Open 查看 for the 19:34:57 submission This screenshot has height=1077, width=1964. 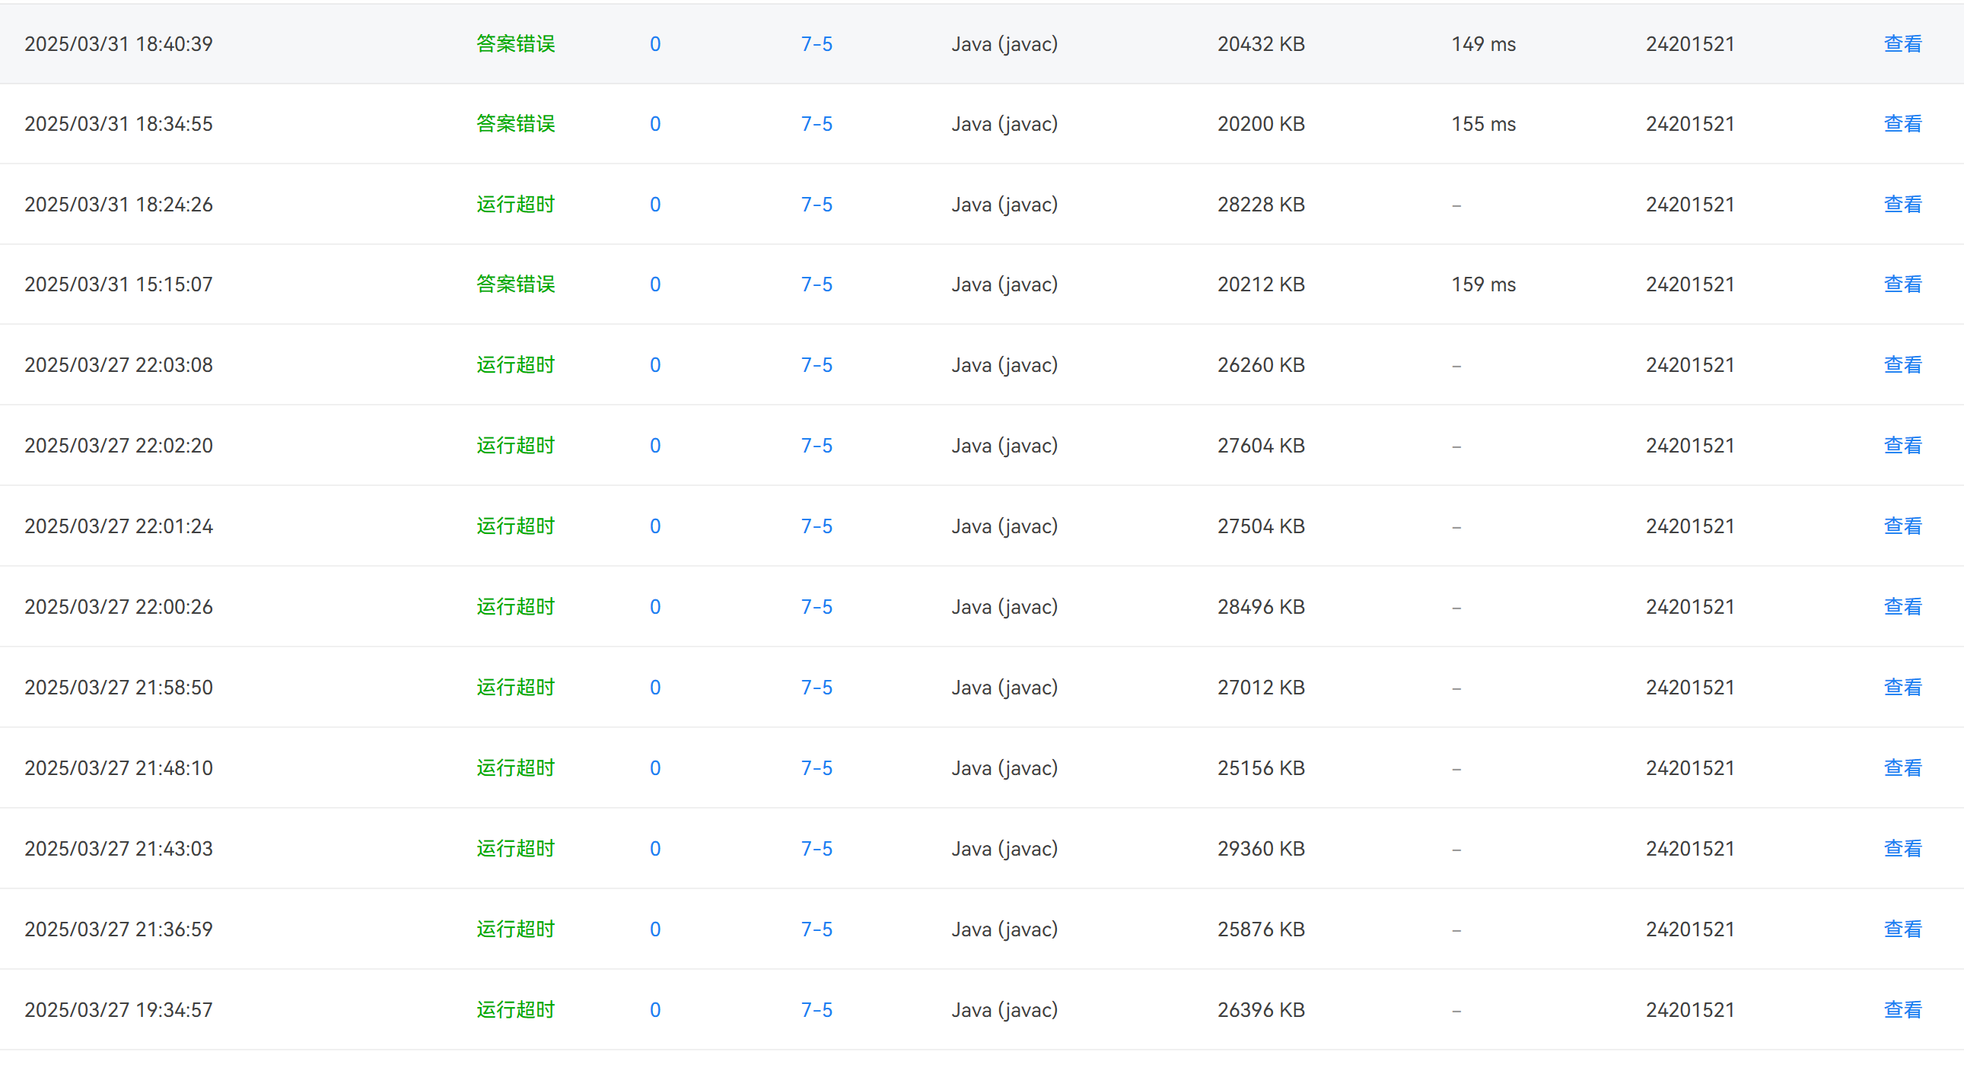[x=1902, y=1010]
